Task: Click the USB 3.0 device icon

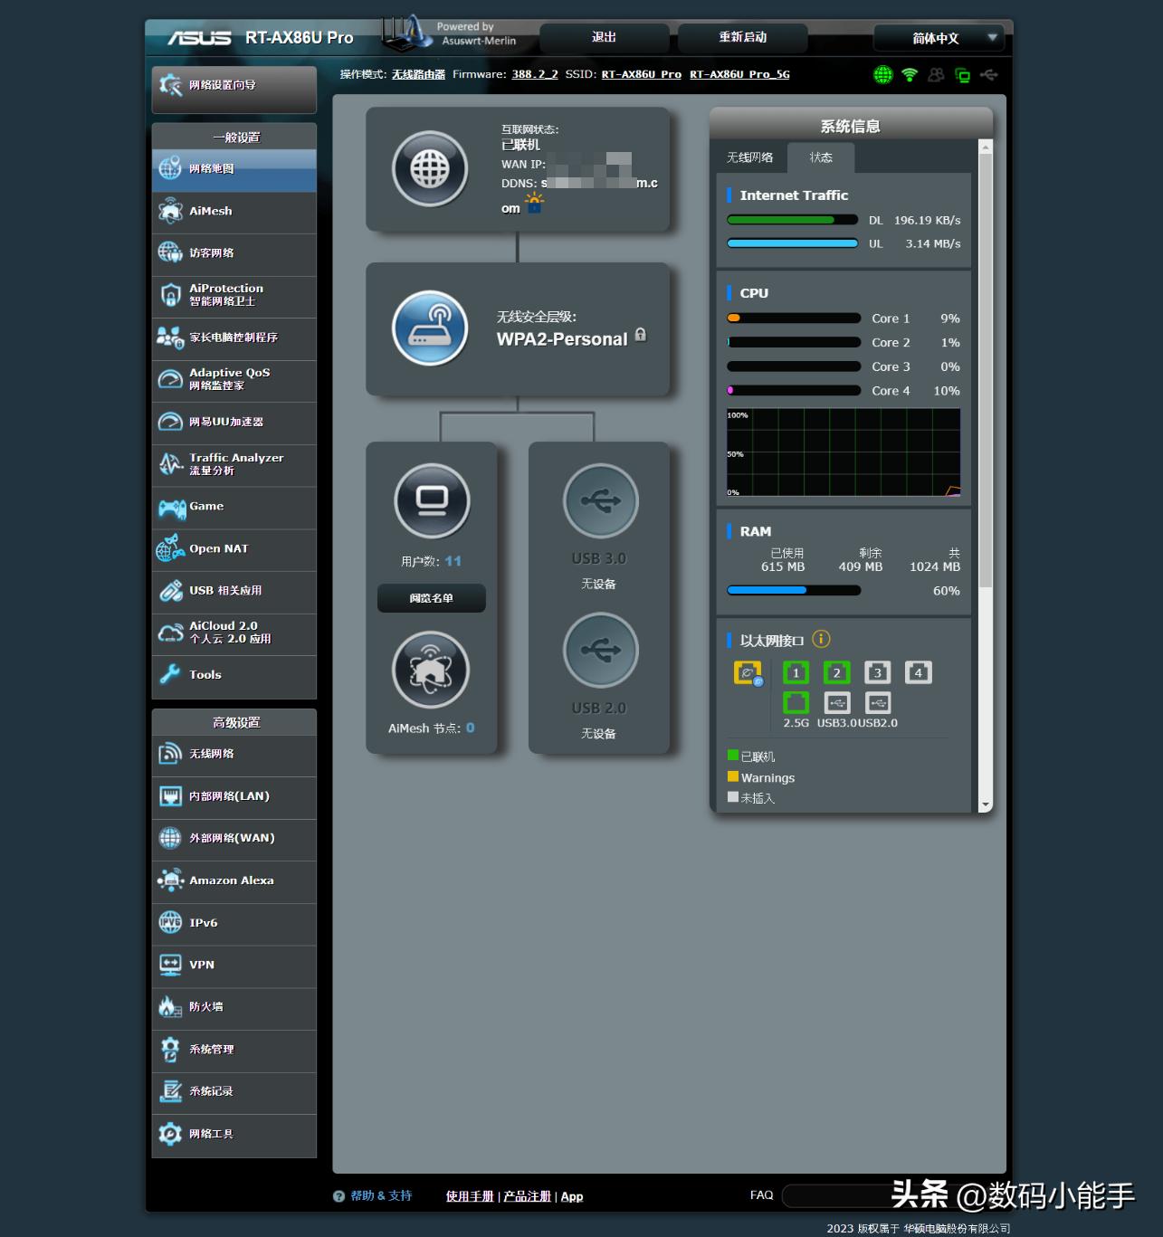Action: coord(600,501)
